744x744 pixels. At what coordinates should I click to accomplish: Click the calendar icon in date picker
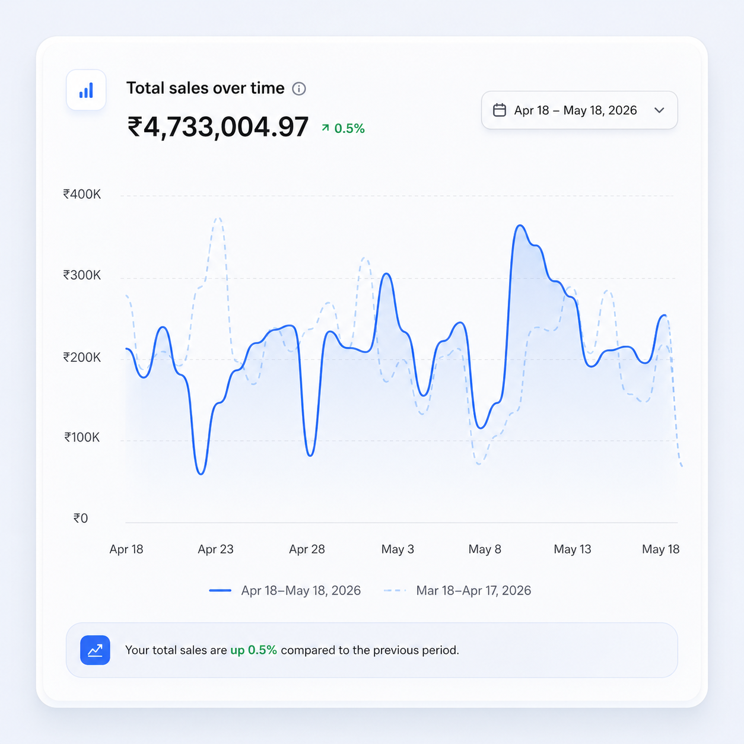pyautogui.click(x=500, y=110)
